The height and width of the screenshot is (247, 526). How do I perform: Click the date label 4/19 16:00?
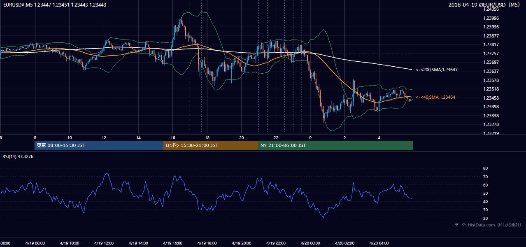(172, 243)
